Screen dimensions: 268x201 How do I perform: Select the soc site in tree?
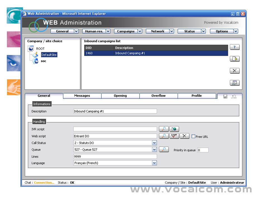[x=44, y=61]
